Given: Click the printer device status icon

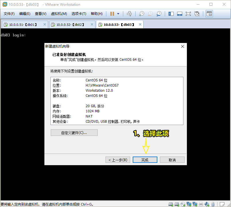Looking at the screenshot, I should click(201, 204).
